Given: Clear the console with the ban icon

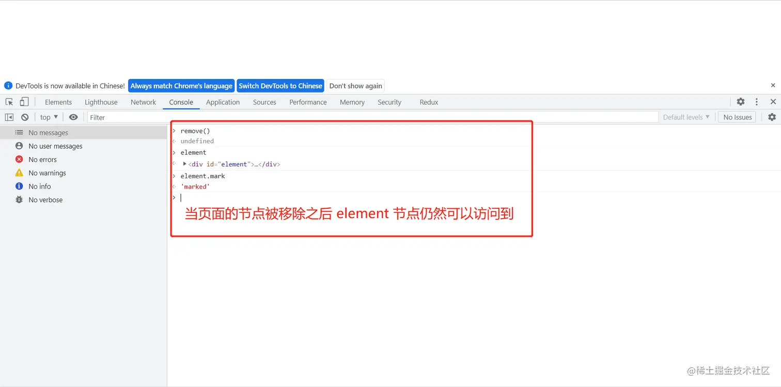Looking at the screenshot, I should (25, 117).
